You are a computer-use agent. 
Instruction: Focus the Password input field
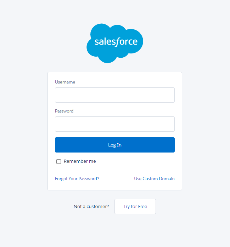point(115,124)
